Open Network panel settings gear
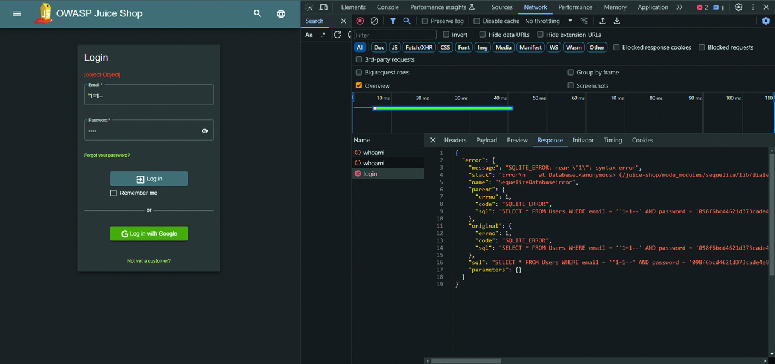 click(x=766, y=21)
